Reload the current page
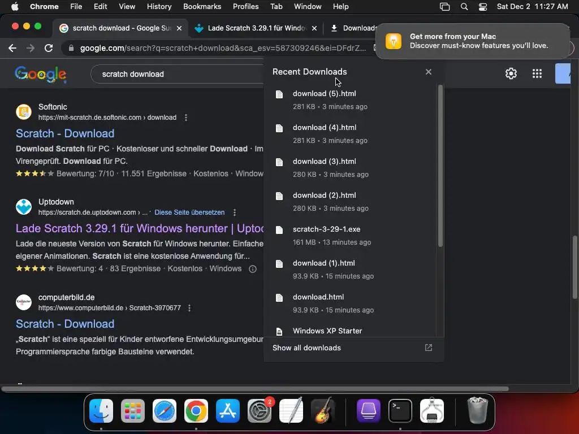The width and height of the screenshot is (579, 434). point(49,48)
